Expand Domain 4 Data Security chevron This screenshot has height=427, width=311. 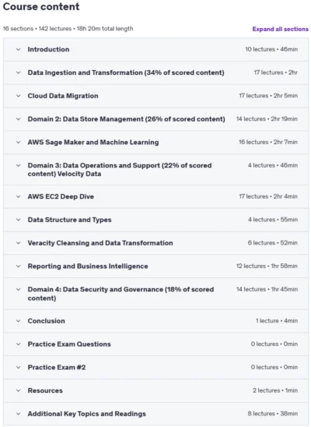18,289
